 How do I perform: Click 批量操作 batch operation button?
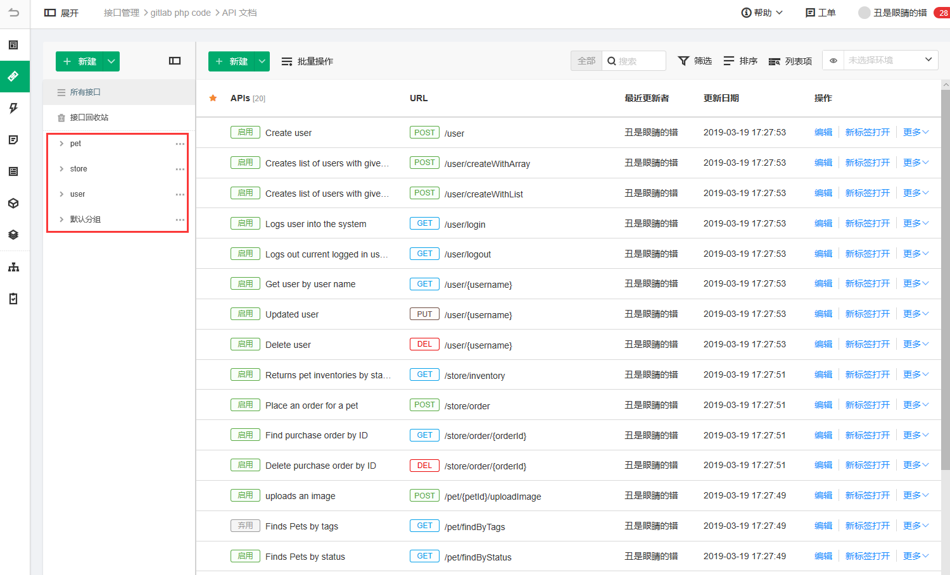point(307,61)
